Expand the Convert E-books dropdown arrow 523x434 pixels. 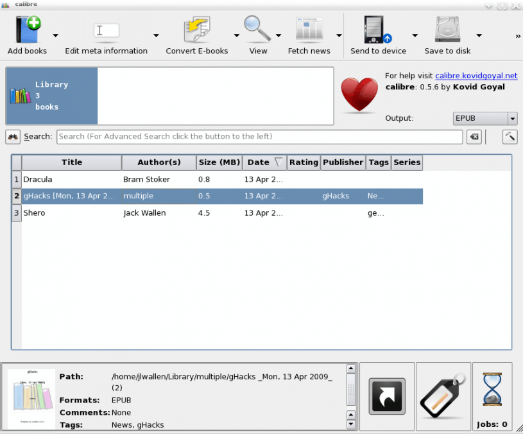click(237, 35)
